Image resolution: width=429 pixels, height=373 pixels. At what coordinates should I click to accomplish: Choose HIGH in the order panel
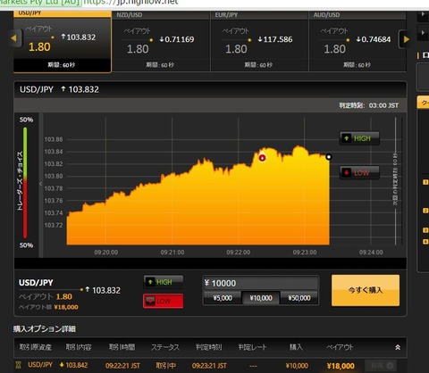pos(164,282)
